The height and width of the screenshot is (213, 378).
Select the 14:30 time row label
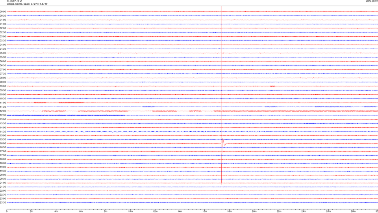click(3, 132)
